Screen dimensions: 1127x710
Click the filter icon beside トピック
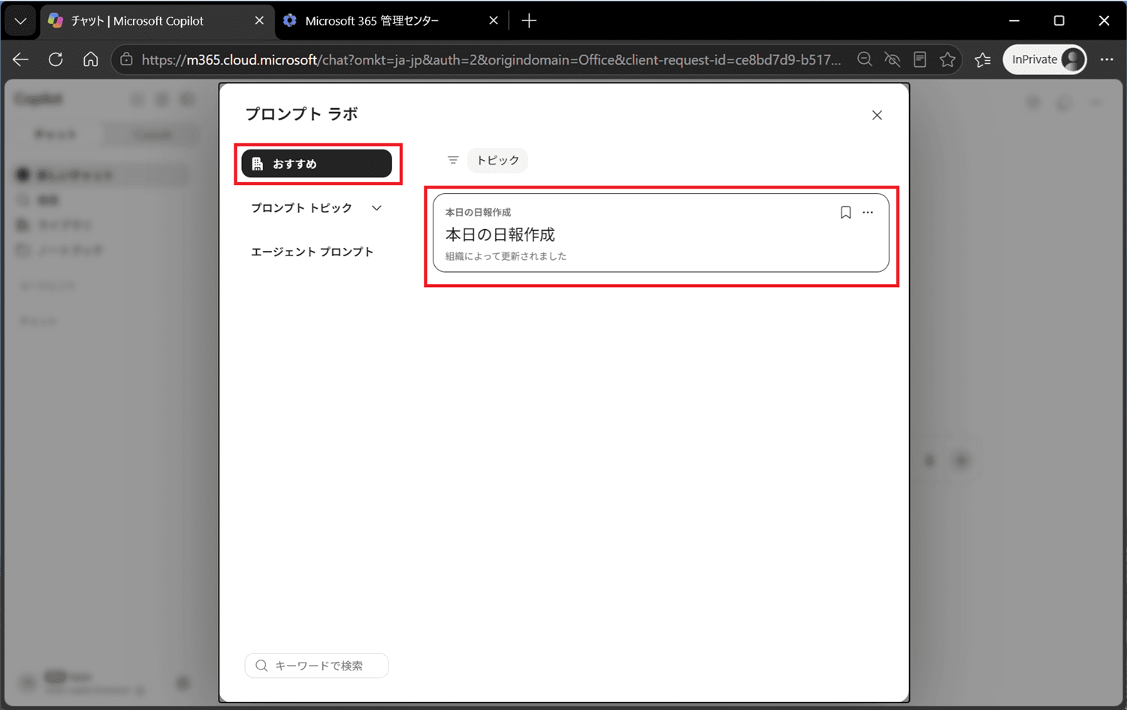click(x=453, y=160)
